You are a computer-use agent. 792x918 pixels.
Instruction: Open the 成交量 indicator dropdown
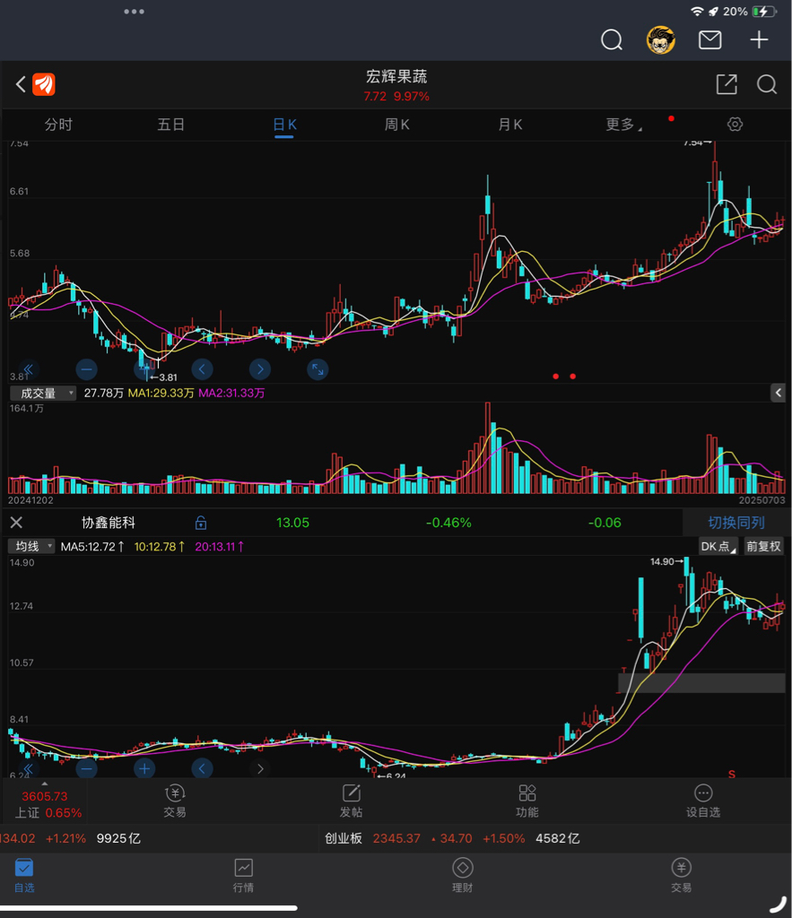click(43, 393)
